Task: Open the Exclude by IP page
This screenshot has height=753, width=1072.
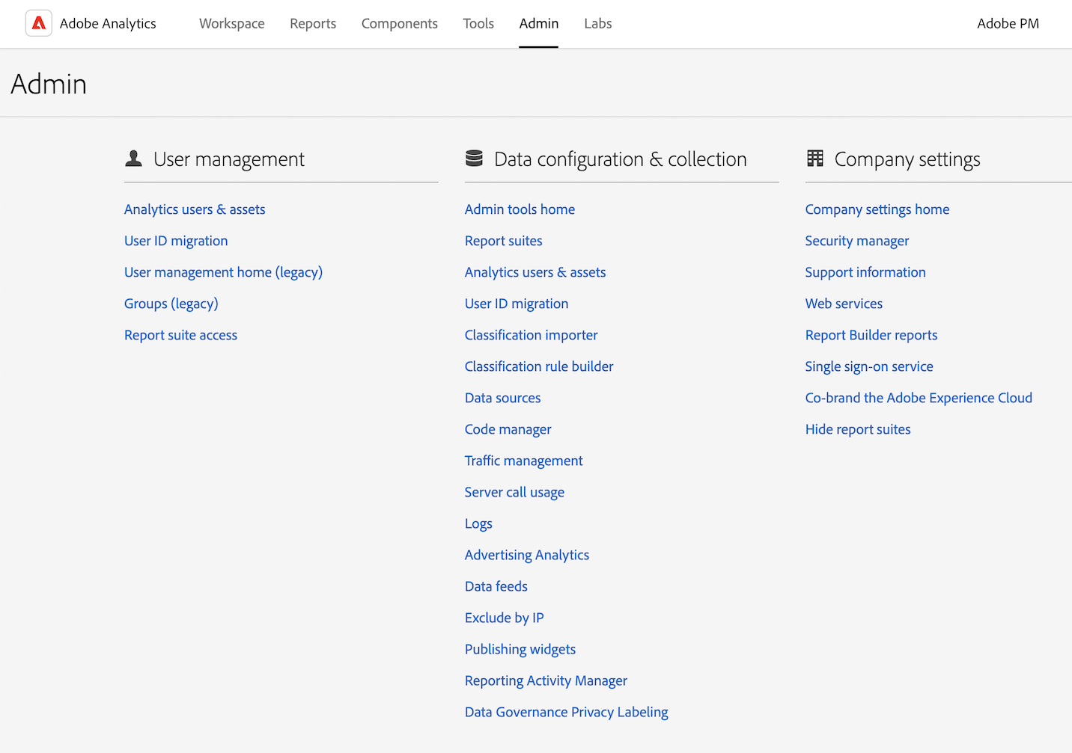Action: (x=504, y=618)
